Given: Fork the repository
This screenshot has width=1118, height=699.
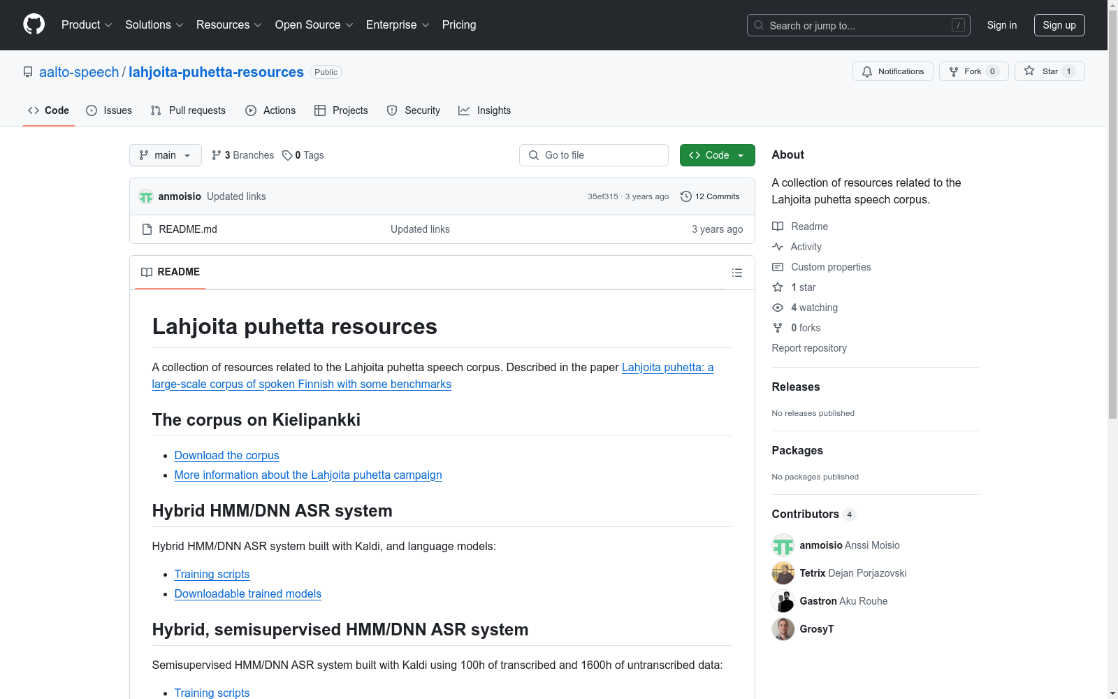Looking at the screenshot, I should point(973,71).
